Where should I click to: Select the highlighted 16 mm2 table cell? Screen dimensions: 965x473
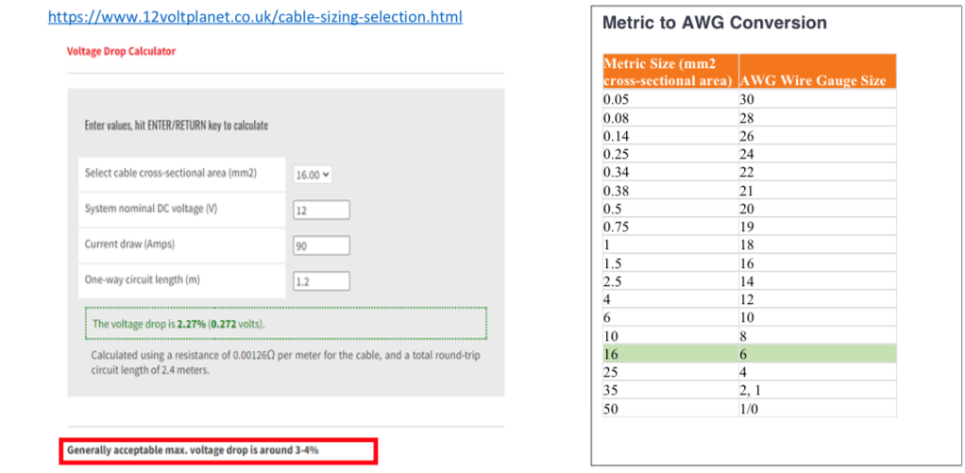[669, 355]
